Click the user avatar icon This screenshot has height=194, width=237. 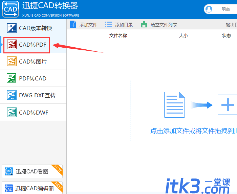click(x=209, y=9)
